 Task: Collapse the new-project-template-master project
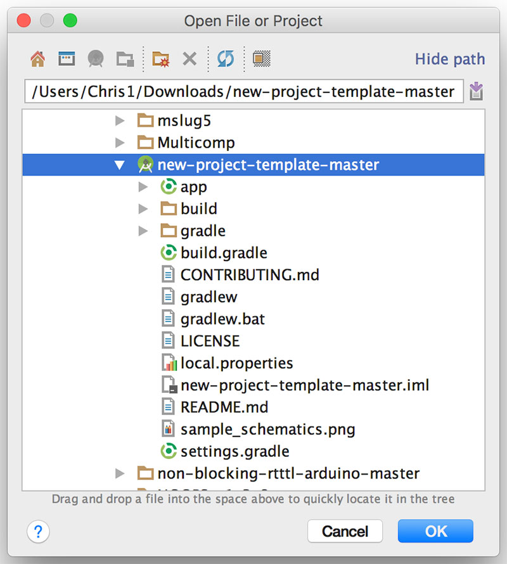pyautogui.click(x=120, y=165)
